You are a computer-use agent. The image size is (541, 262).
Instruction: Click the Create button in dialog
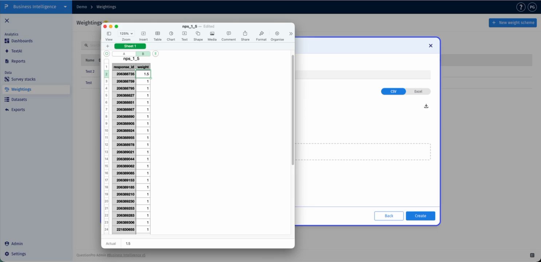click(420, 216)
